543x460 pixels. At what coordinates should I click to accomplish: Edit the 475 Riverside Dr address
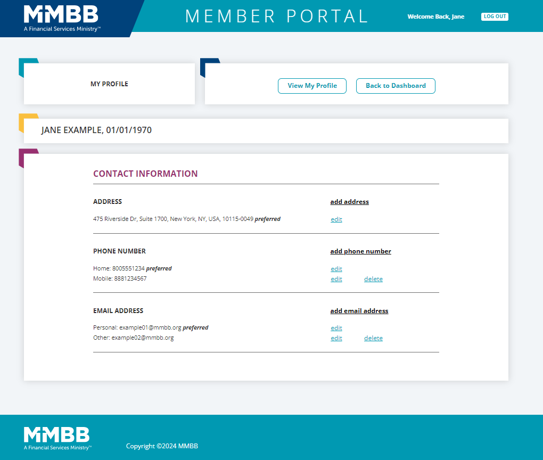click(336, 219)
